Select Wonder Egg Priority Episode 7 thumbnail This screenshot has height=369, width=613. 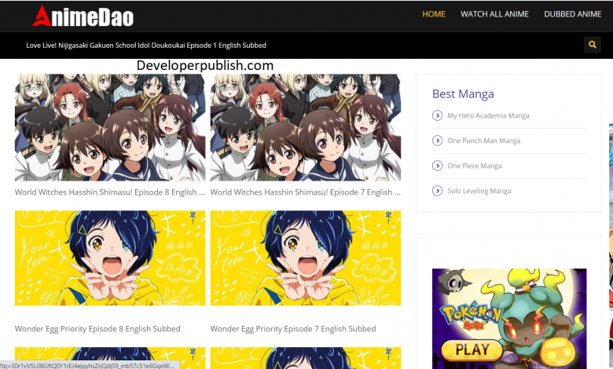click(306, 258)
